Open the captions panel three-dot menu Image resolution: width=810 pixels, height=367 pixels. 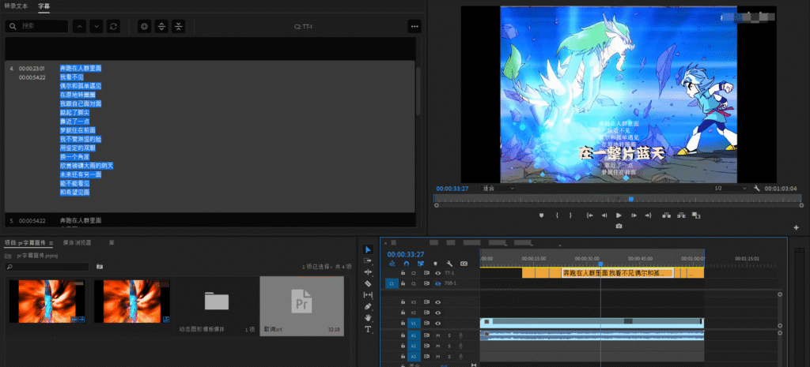tap(414, 26)
